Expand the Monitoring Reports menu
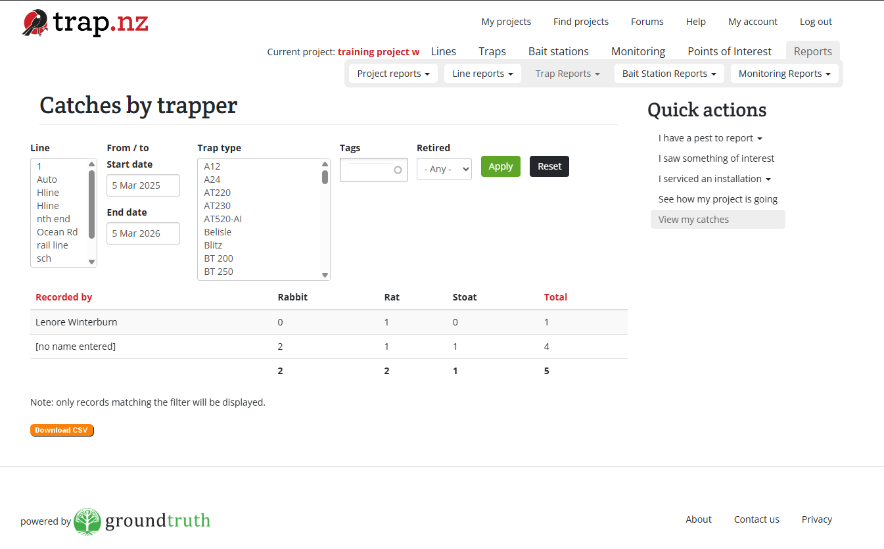Screen dimensions: 884x549 click(x=784, y=74)
